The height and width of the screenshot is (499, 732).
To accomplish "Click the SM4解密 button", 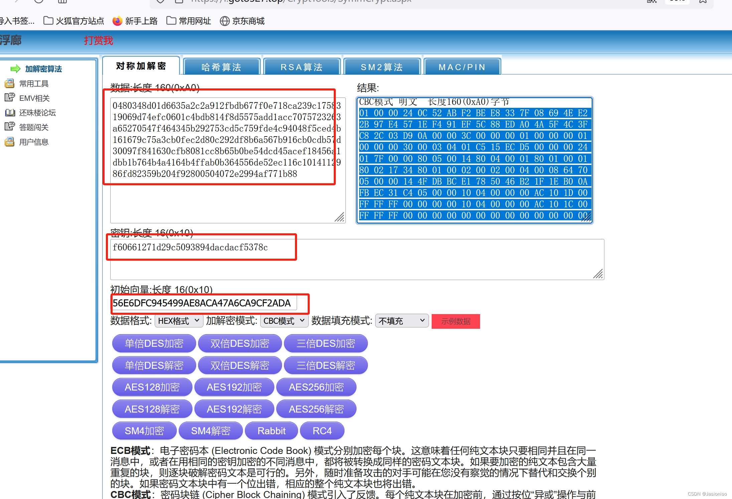I will click(x=210, y=431).
